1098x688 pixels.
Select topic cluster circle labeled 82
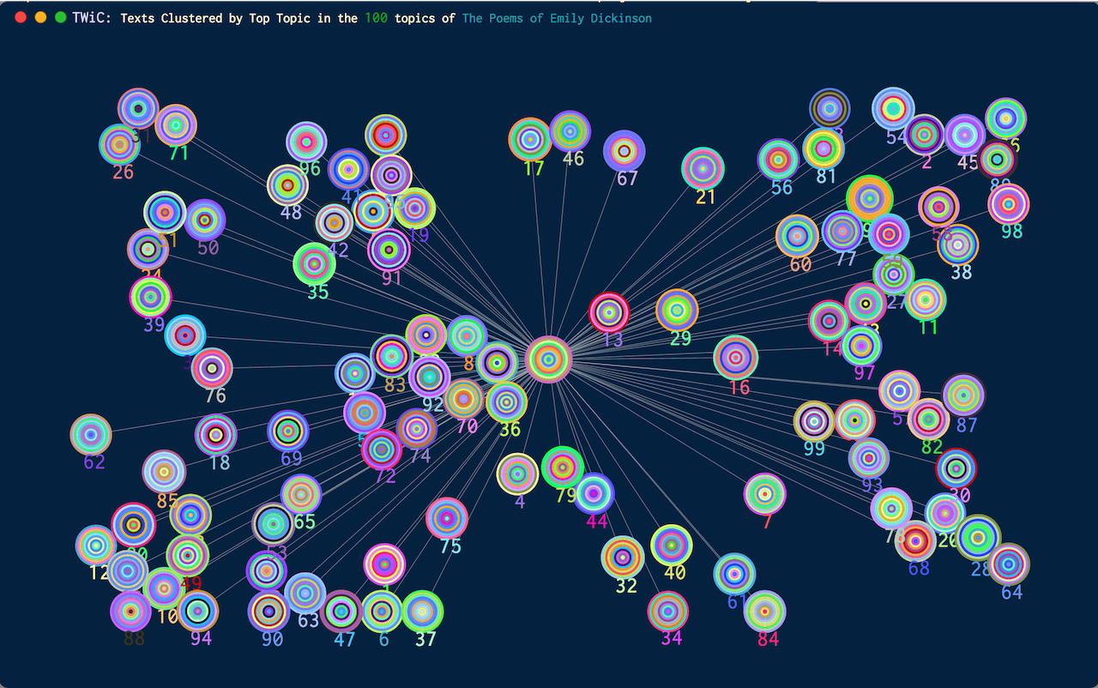coord(928,419)
